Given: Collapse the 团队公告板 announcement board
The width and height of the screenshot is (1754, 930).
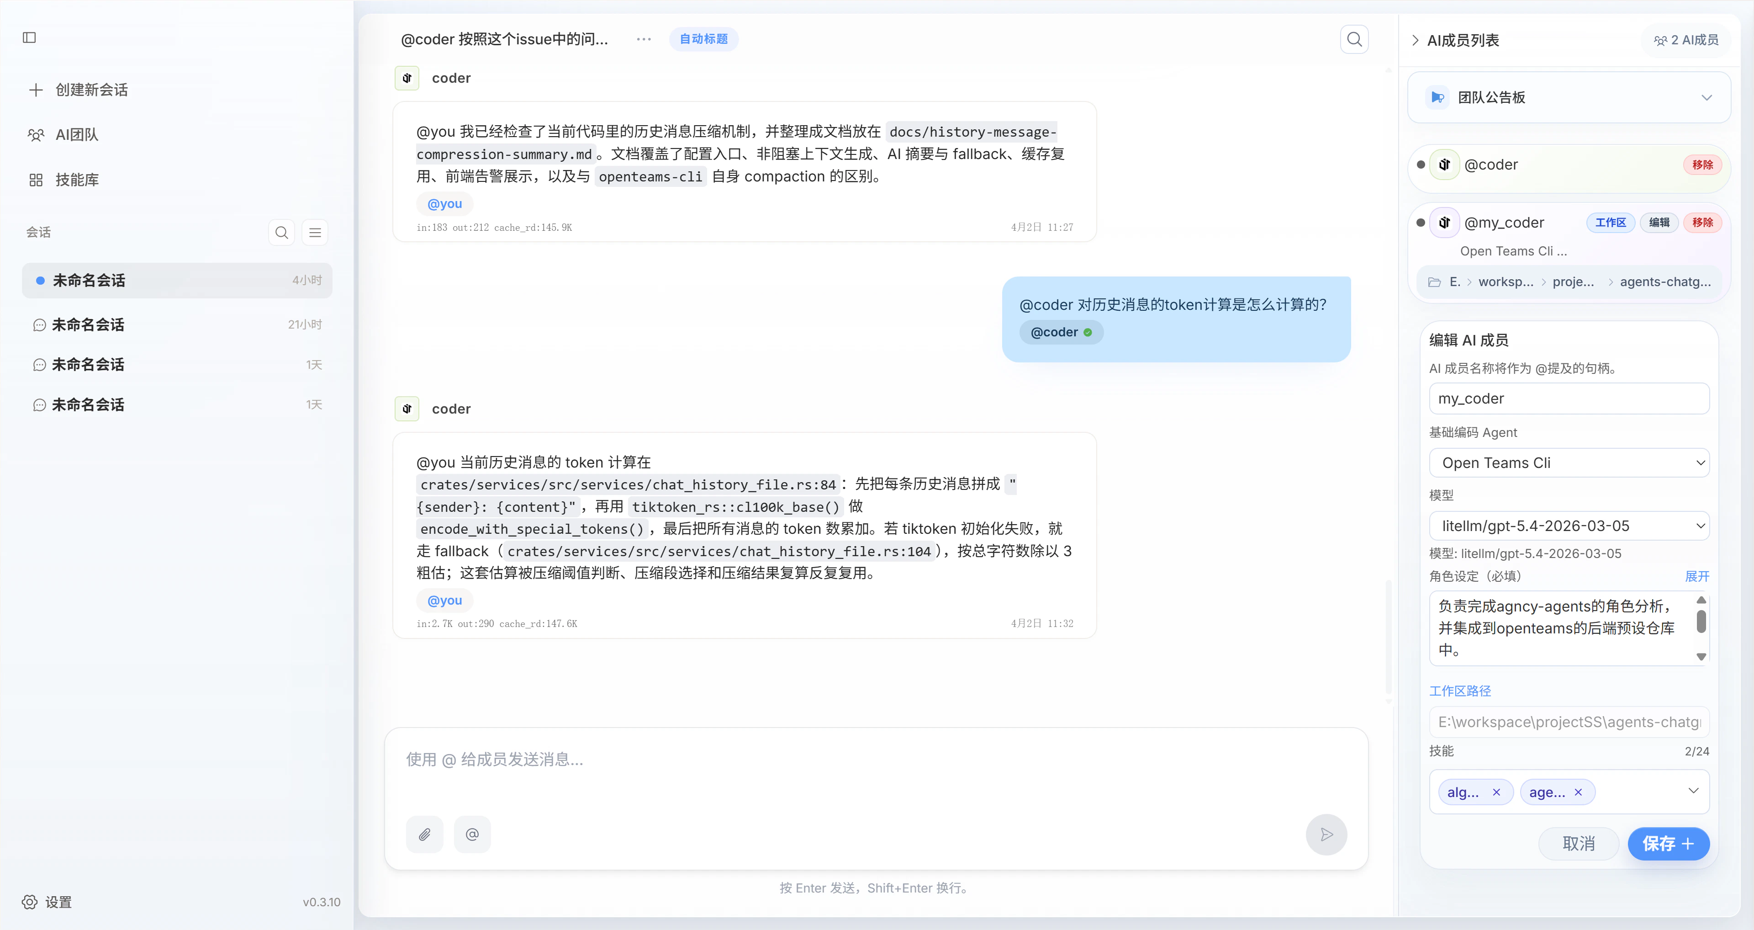Looking at the screenshot, I should pyautogui.click(x=1707, y=97).
